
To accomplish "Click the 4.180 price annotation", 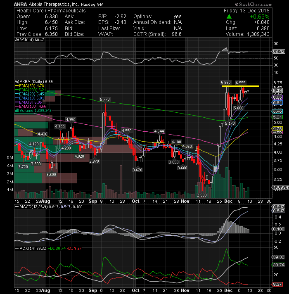I will pyautogui.click(x=176, y=142).
